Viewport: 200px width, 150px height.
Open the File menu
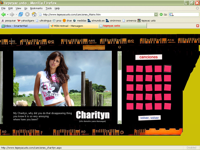[3, 8]
